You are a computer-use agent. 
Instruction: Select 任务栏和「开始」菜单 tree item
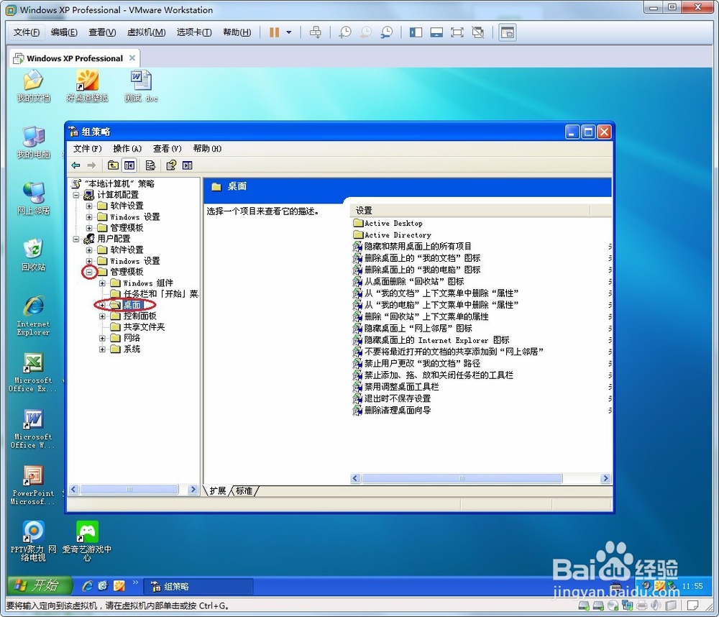[x=160, y=294]
